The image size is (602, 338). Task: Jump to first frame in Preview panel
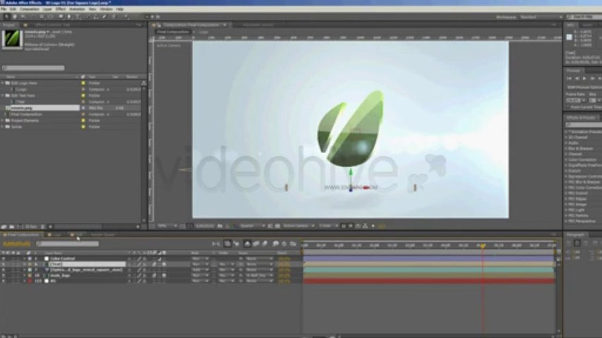[x=570, y=78]
